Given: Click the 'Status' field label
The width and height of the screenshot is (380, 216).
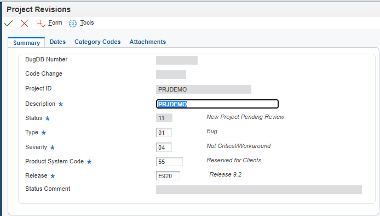Looking at the screenshot, I should click(x=34, y=118).
